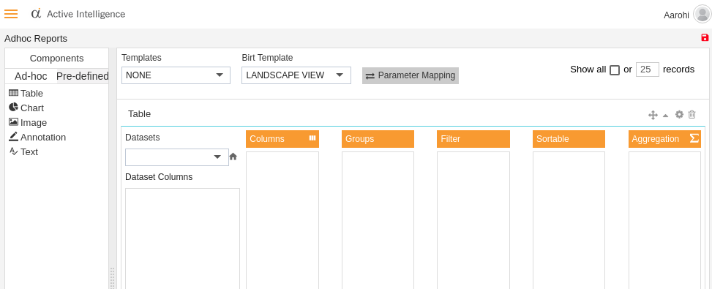This screenshot has height=289, width=712.
Task: Click the home icon beside Datasets dropdown
Action: tap(233, 157)
